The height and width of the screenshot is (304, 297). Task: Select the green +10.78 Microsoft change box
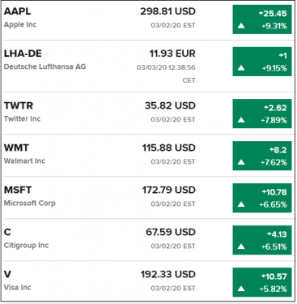pyautogui.click(x=262, y=198)
